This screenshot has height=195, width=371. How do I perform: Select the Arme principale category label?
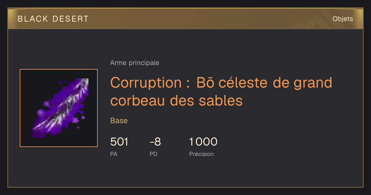pos(134,63)
